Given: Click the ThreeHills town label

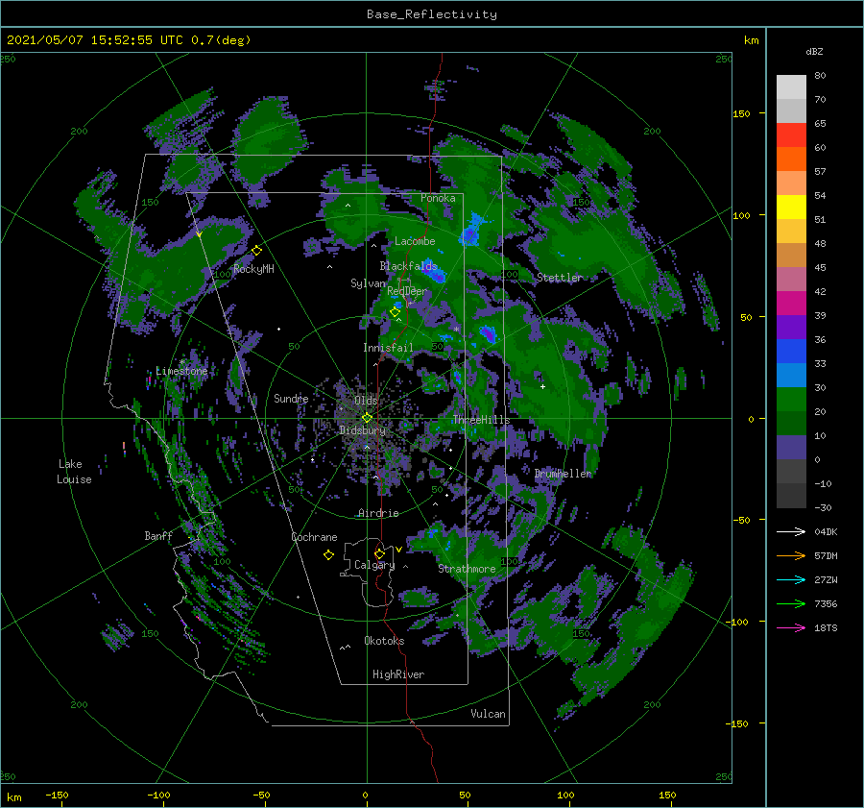Looking at the screenshot, I should click(x=482, y=420).
